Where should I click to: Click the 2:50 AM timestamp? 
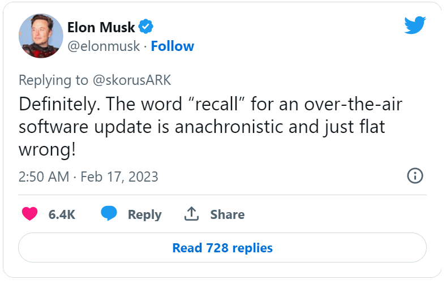coord(44,177)
